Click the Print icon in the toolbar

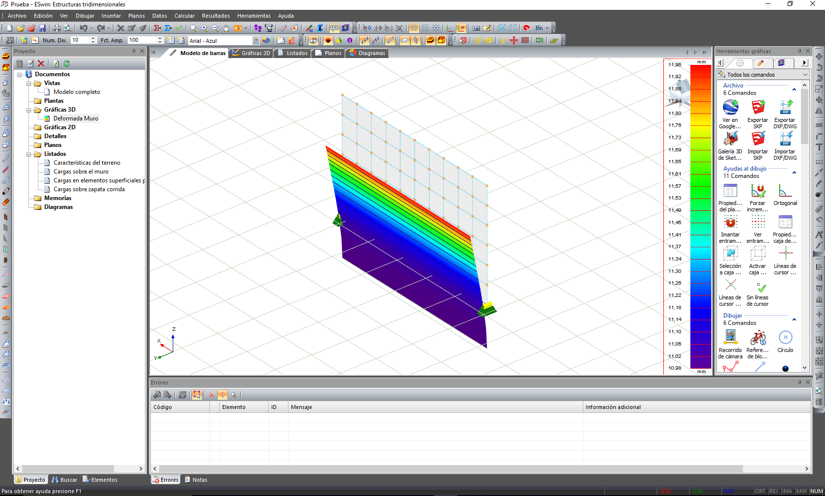57,28
